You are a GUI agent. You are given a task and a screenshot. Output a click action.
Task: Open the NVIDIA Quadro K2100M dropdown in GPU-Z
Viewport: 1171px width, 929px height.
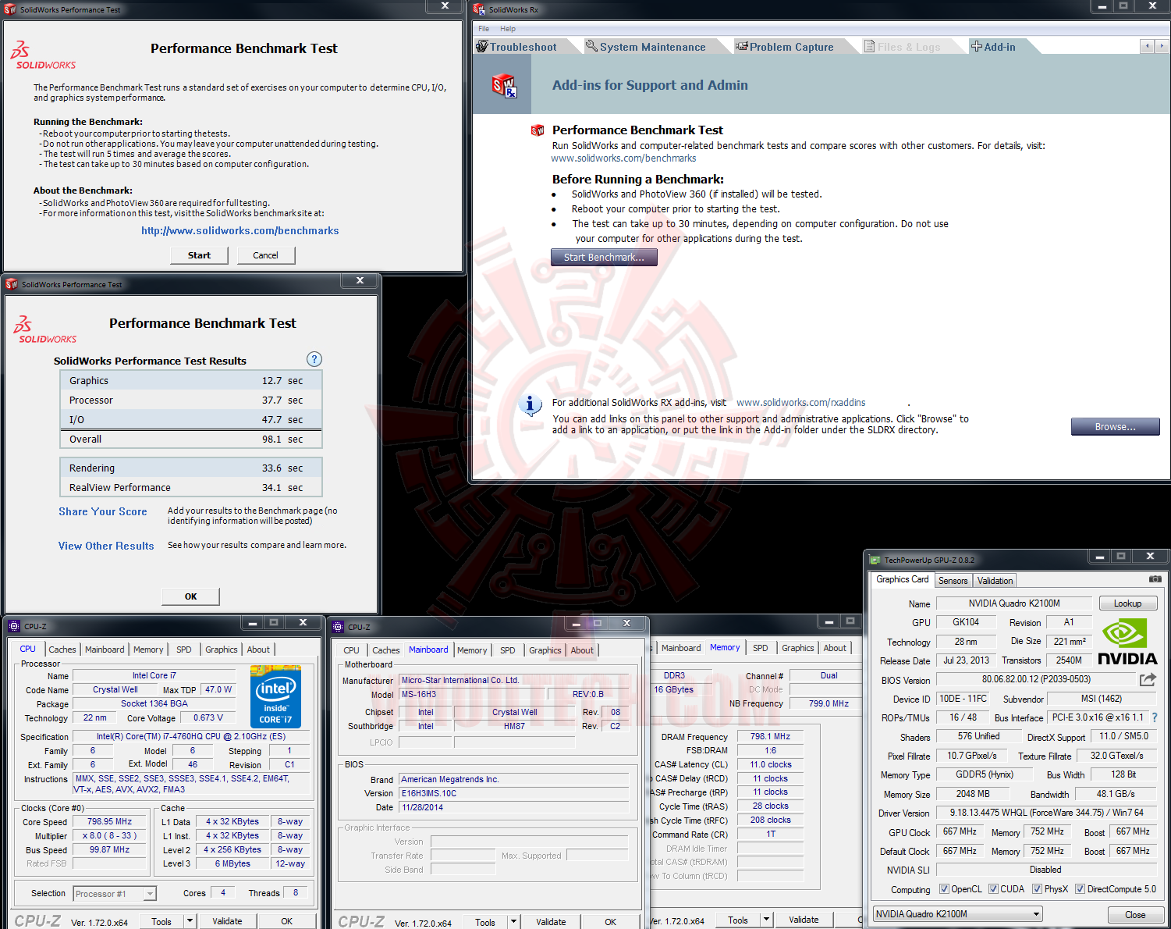point(957,914)
